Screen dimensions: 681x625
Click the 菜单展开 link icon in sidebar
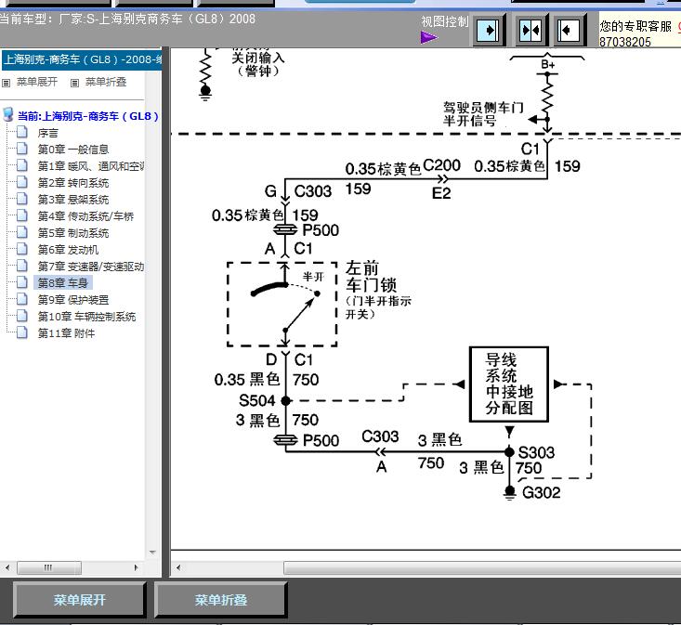coord(7,83)
